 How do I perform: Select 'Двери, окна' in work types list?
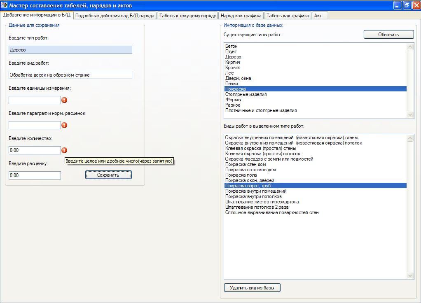[316, 78]
